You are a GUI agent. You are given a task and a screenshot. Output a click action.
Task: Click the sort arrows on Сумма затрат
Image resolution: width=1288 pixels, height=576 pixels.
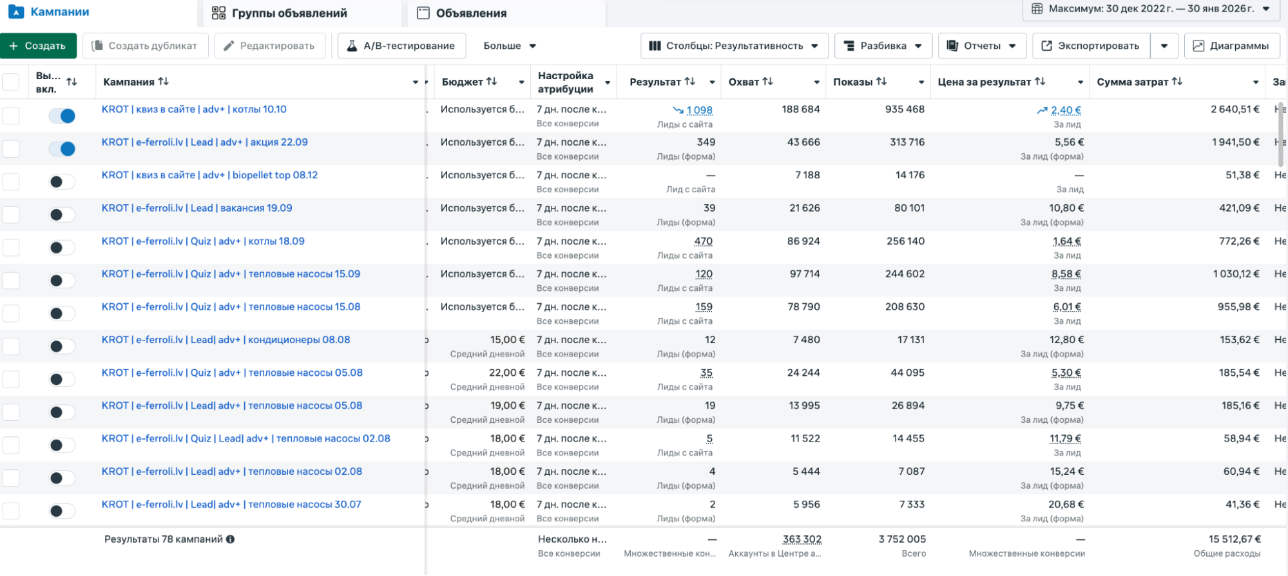coord(1177,82)
